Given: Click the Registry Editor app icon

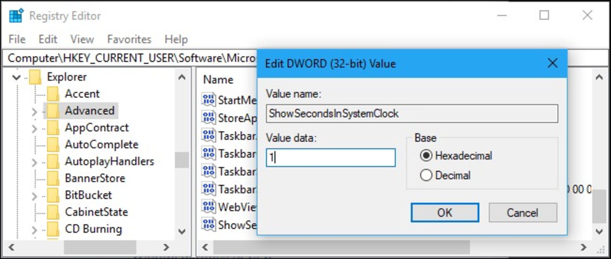Looking at the screenshot, I should (16, 16).
